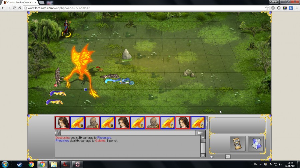Select the 'Combat. Lords of War' tab
The width and height of the screenshot is (300, 168).
tap(20, 2)
